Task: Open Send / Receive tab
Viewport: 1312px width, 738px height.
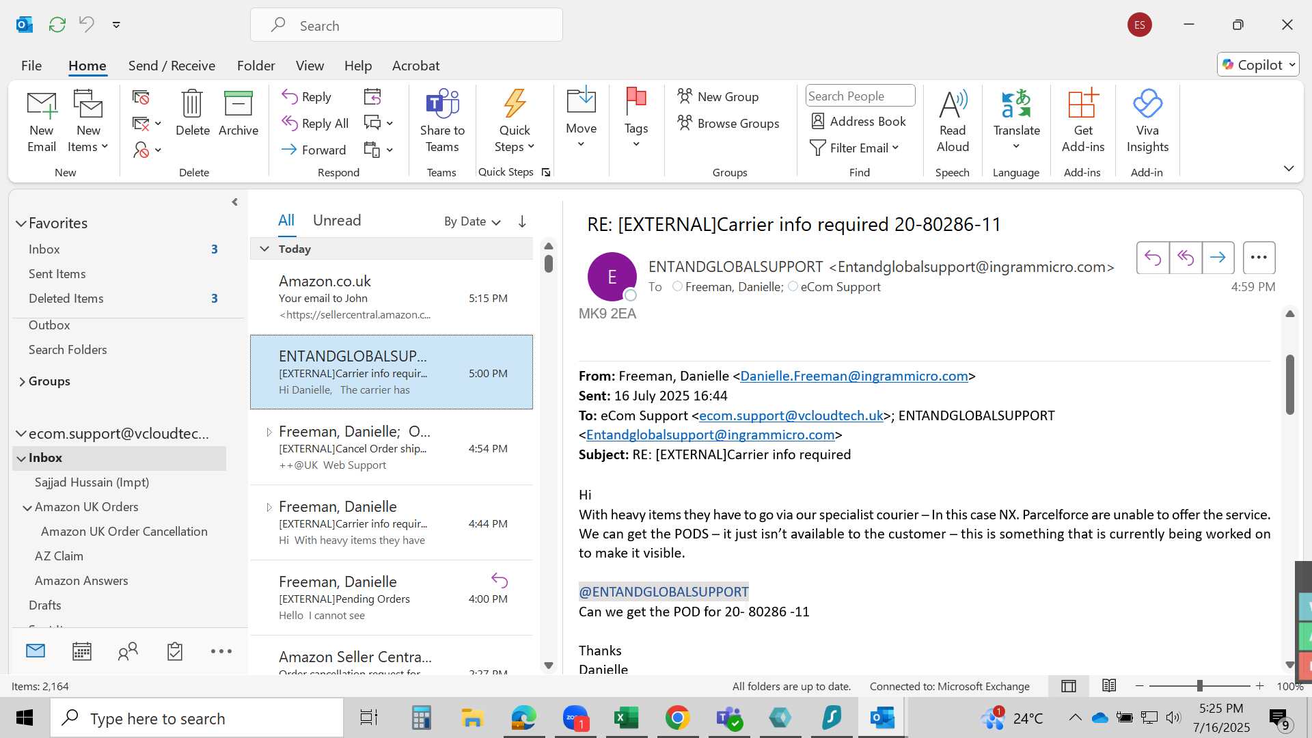Action: [x=172, y=66]
